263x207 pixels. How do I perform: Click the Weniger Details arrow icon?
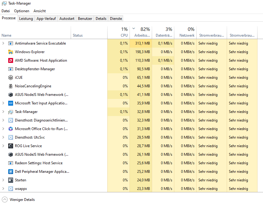(5, 200)
